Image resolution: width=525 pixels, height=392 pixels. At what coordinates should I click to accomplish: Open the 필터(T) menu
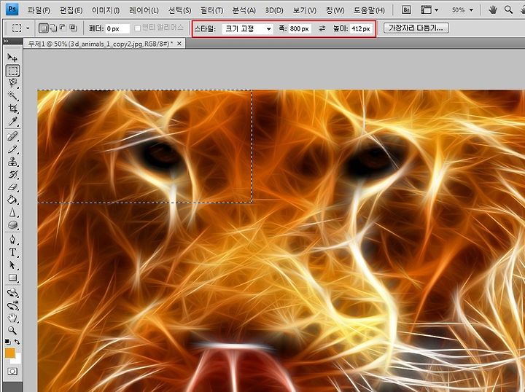pyautogui.click(x=211, y=10)
